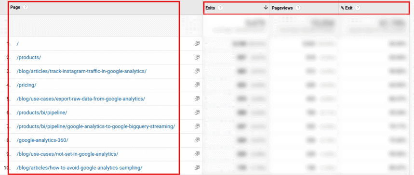Open the root page (/) external link icon

coord(197,43)
